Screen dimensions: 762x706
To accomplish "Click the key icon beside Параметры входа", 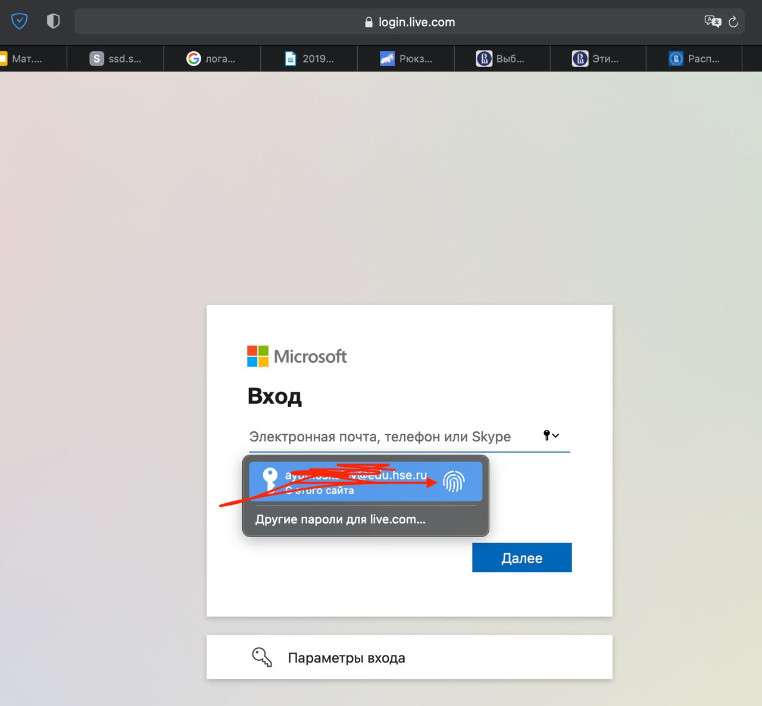I will [x=262, y=657].
